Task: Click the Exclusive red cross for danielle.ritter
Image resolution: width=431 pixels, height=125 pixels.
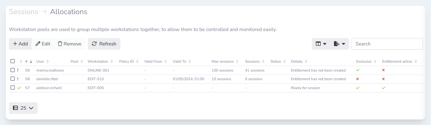Action: pos(358,79)
